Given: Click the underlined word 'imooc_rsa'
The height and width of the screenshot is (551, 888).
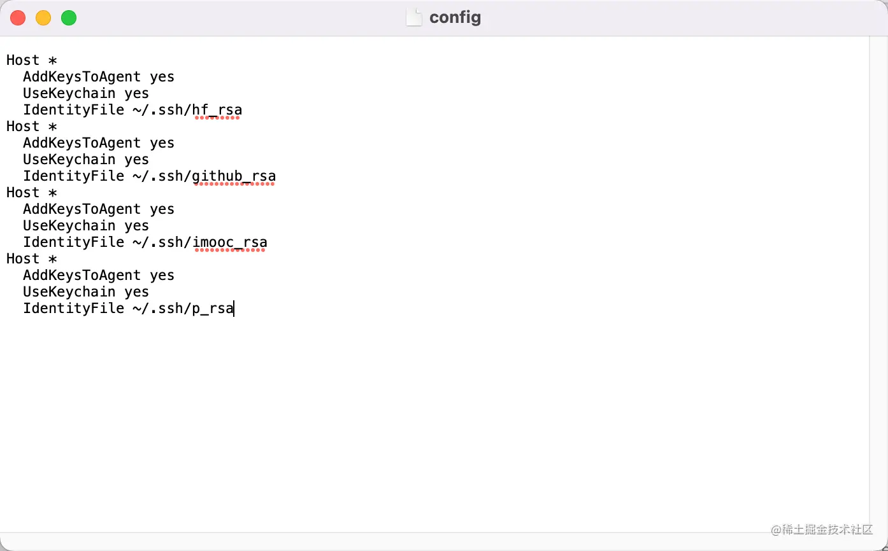Looking at the screenshot, I should click(x=231, y=242).
